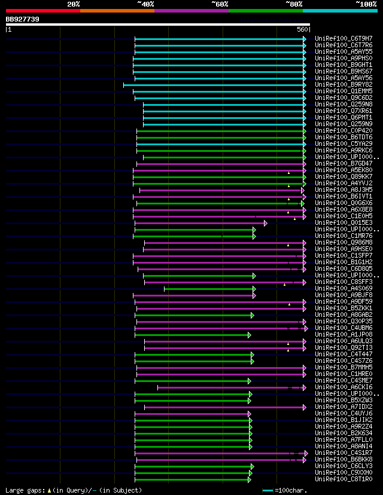Image resolution: width=383 pixels, height=495 pixels.
Task: Click the UniRef100_Q015E3 label
Action: click(x=344, y=222)
